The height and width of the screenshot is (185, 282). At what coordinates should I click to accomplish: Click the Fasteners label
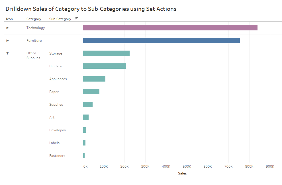57,156
